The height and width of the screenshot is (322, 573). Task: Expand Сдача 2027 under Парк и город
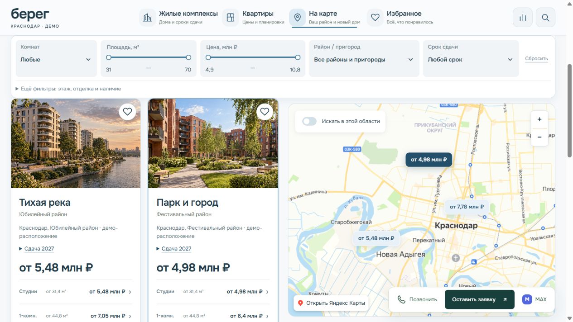pyautogui.click(x=174, y=249)
